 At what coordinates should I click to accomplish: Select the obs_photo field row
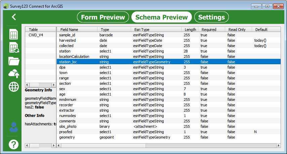point(169,126)
